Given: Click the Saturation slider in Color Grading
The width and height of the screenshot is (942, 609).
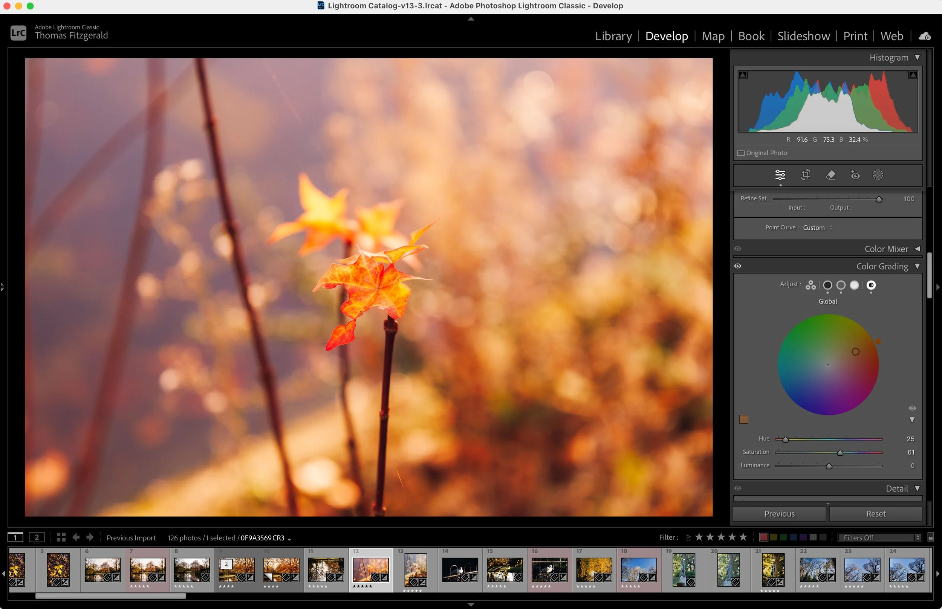Looking at the screenshot, I should (x=829, y=452).
